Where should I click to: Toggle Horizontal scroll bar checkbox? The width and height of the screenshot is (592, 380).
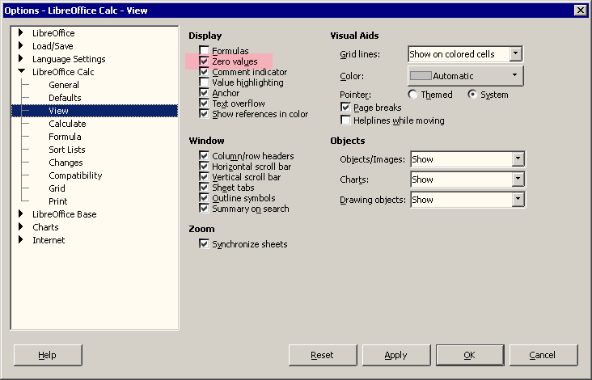(x=205, y=167)
